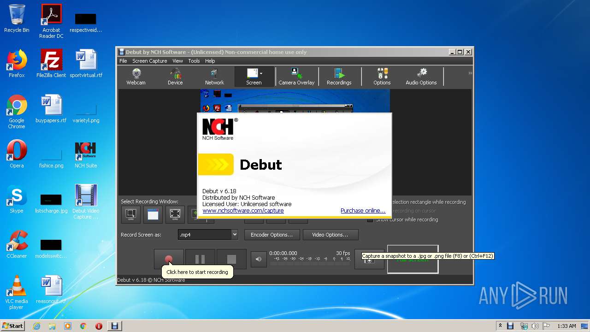Open www.nchsoftware.com/capture link
Image resolution: width=590 pixels, height=332 pixels.
(243, 211)
